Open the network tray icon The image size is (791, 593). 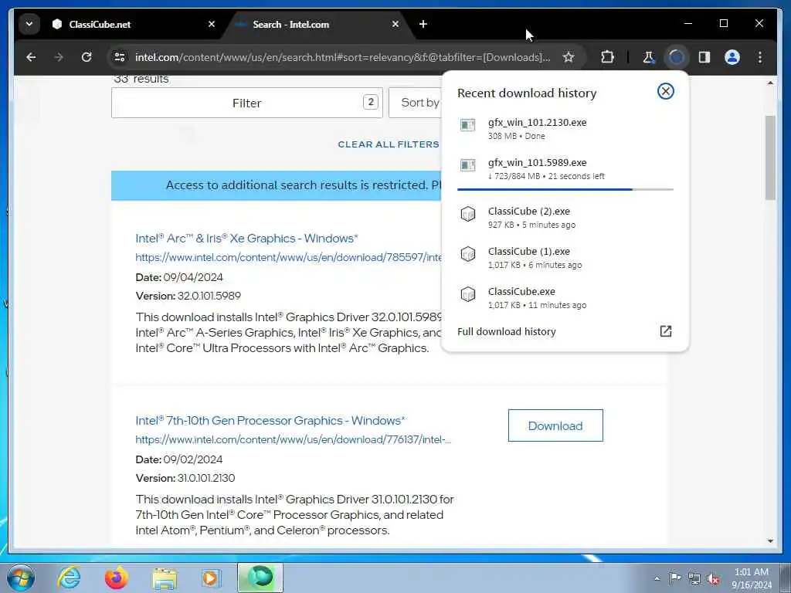tap(694, 578)
